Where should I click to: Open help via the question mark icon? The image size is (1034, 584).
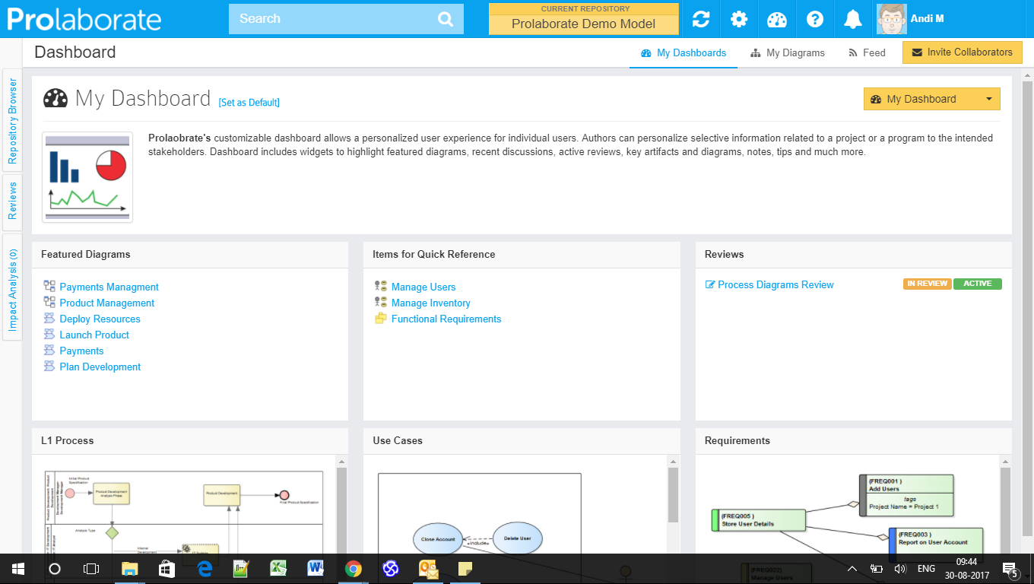pyautogui.click(x=815, y=19)
